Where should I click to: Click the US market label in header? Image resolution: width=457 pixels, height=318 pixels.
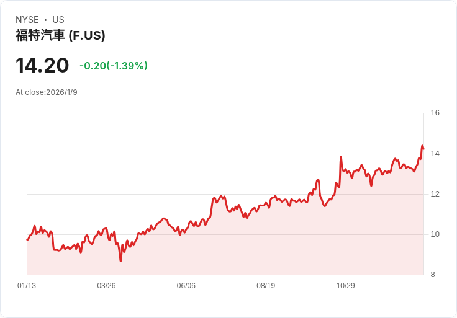click(58, 20)
